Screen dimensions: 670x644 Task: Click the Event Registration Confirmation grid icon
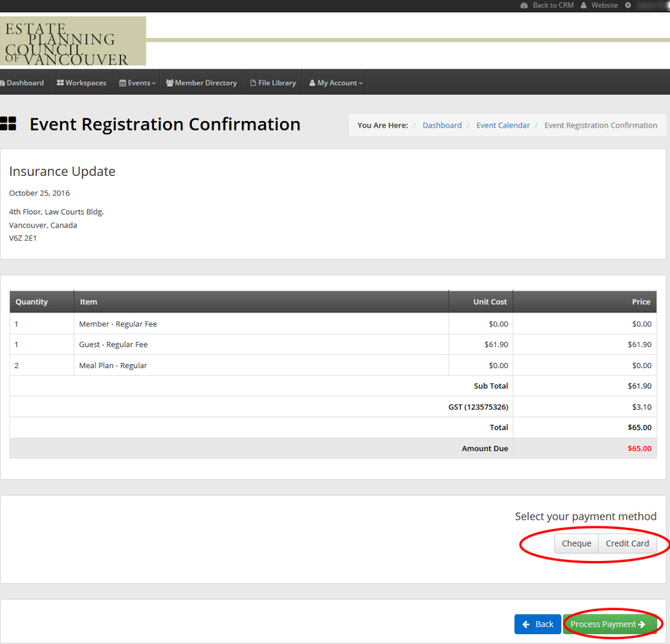[x=10, y=124]
